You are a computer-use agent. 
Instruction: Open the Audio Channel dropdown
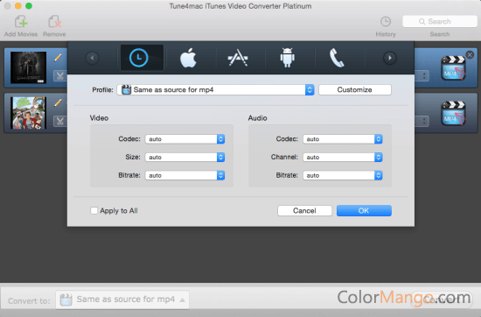pos(343,158)
